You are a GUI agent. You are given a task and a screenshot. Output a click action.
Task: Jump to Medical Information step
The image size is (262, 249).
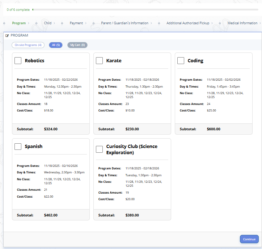click(242, 23)
